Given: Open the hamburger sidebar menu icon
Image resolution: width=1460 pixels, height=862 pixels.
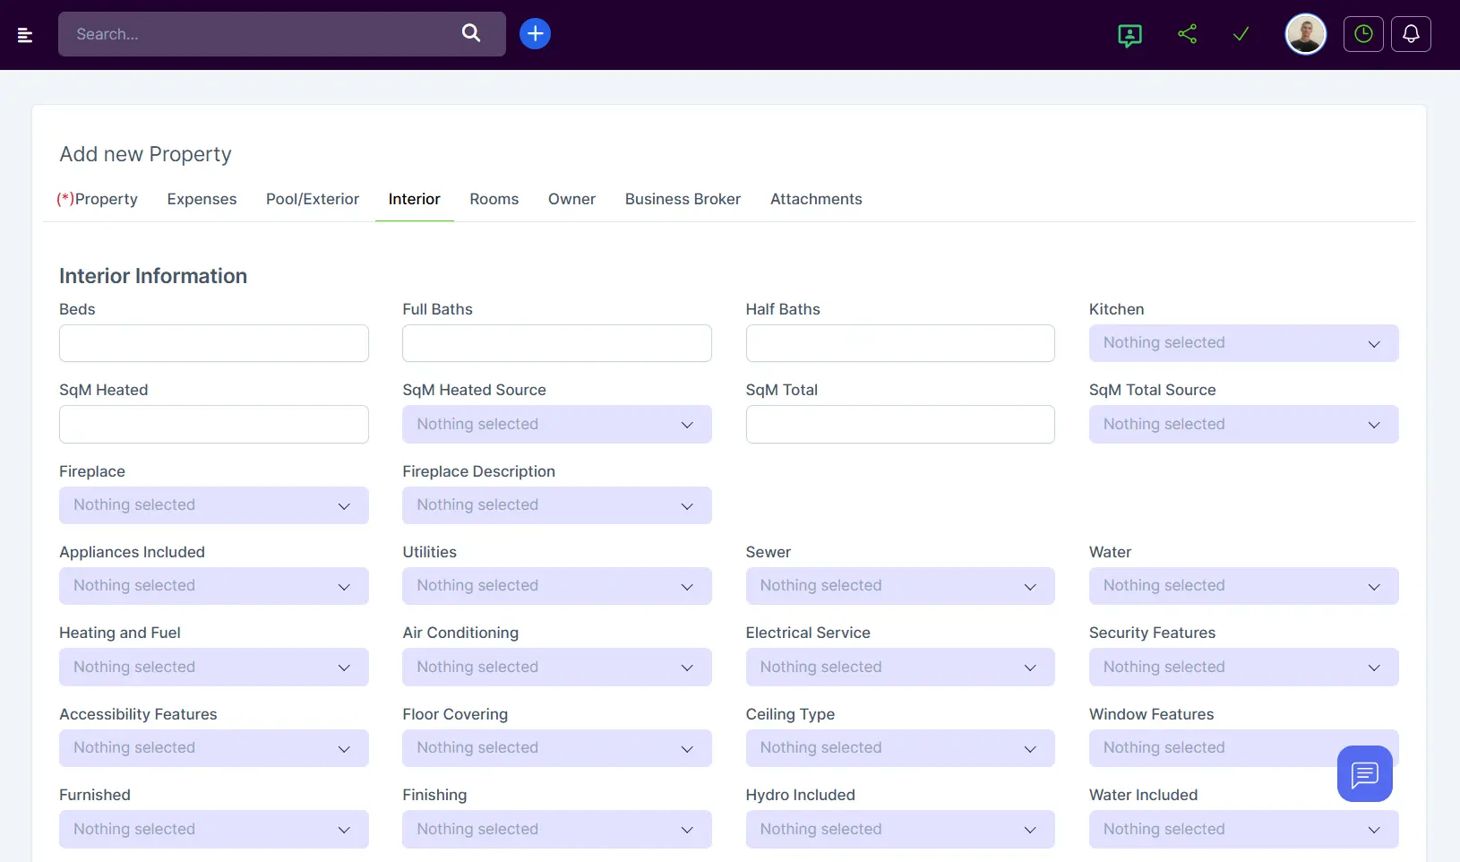Looking at the screenshot, I should point(25,35).
